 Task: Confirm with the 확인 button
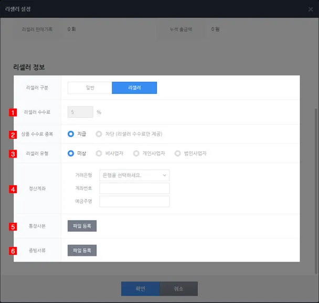coord(141,288)
